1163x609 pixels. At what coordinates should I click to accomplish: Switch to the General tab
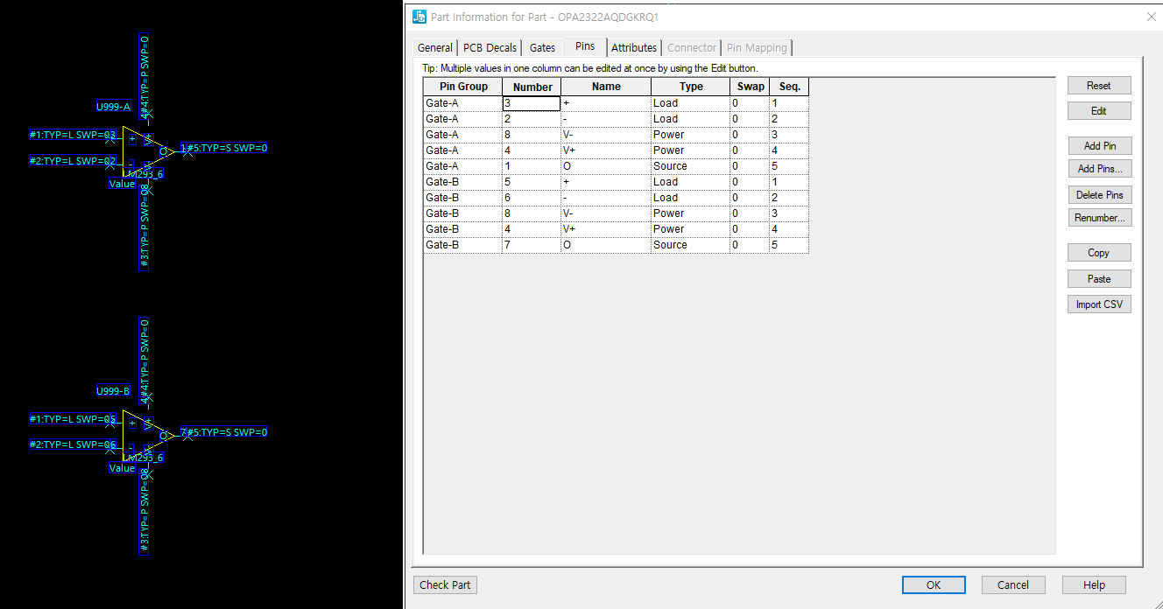(434, 48)
